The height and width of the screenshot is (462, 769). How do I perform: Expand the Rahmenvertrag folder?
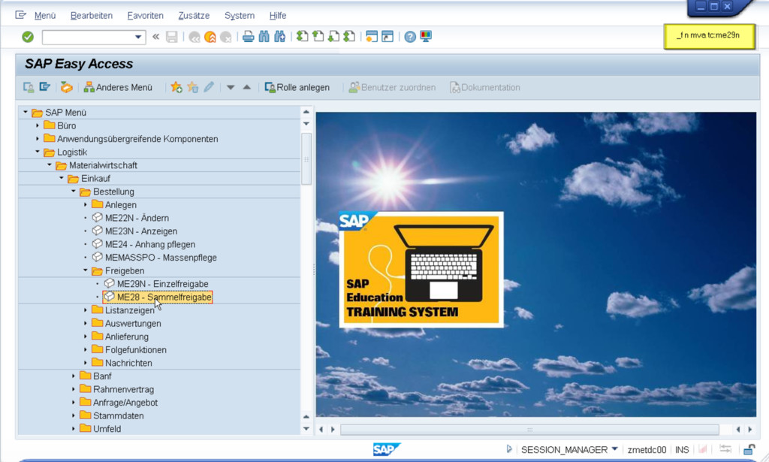[x=74, y=389]
